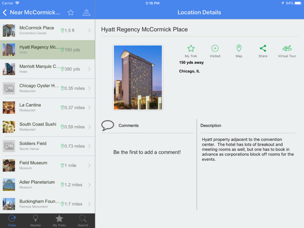Select McCormick Place list title

click(x=37, y=28)
